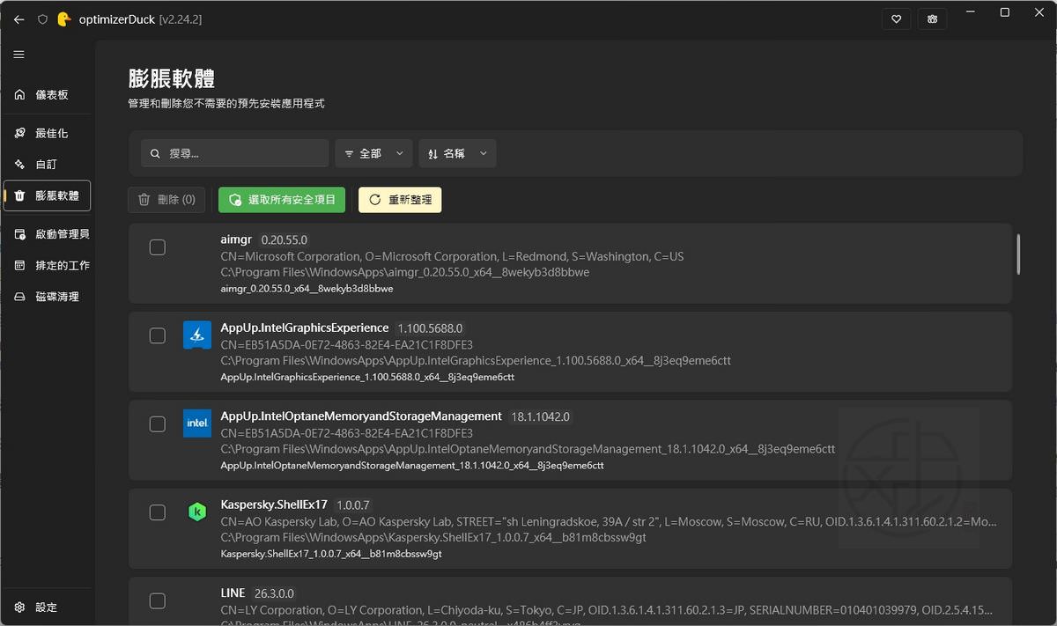The width and height of the screenshot is (1057, 626).
Task: Click the trash icon beside 膨脹軟體
Action: tap(19, 195)
